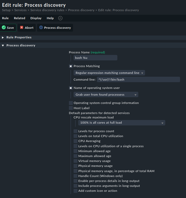Open the CPU rescale maximum load dropdown
The image size is (186, 198).
[122, 123]
